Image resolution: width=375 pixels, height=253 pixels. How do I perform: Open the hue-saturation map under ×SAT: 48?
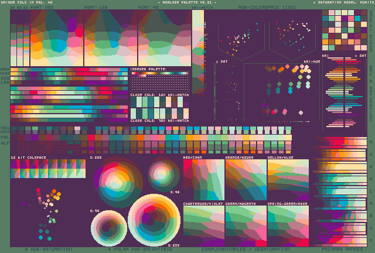(x=165, y=38)
